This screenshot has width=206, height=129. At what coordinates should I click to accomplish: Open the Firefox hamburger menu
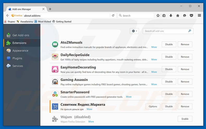pyautogui.click(x=199, y=15)
